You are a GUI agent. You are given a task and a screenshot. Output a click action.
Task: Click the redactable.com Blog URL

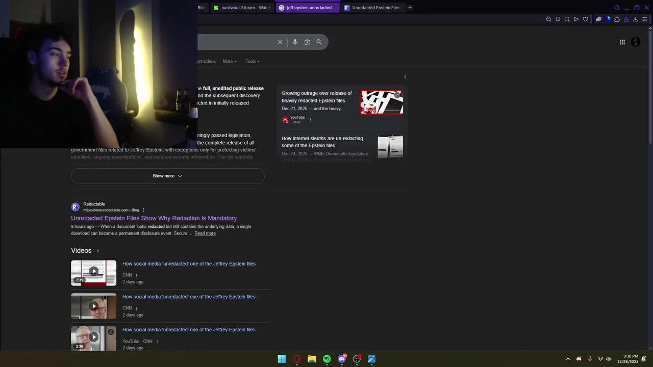(111, 210)
